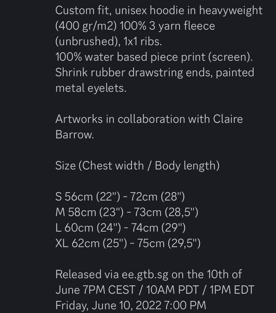Screen dimensions: 276x313
Task: Click the 'Claire' name in the artworks line
Action: click(x=228, y=119)
